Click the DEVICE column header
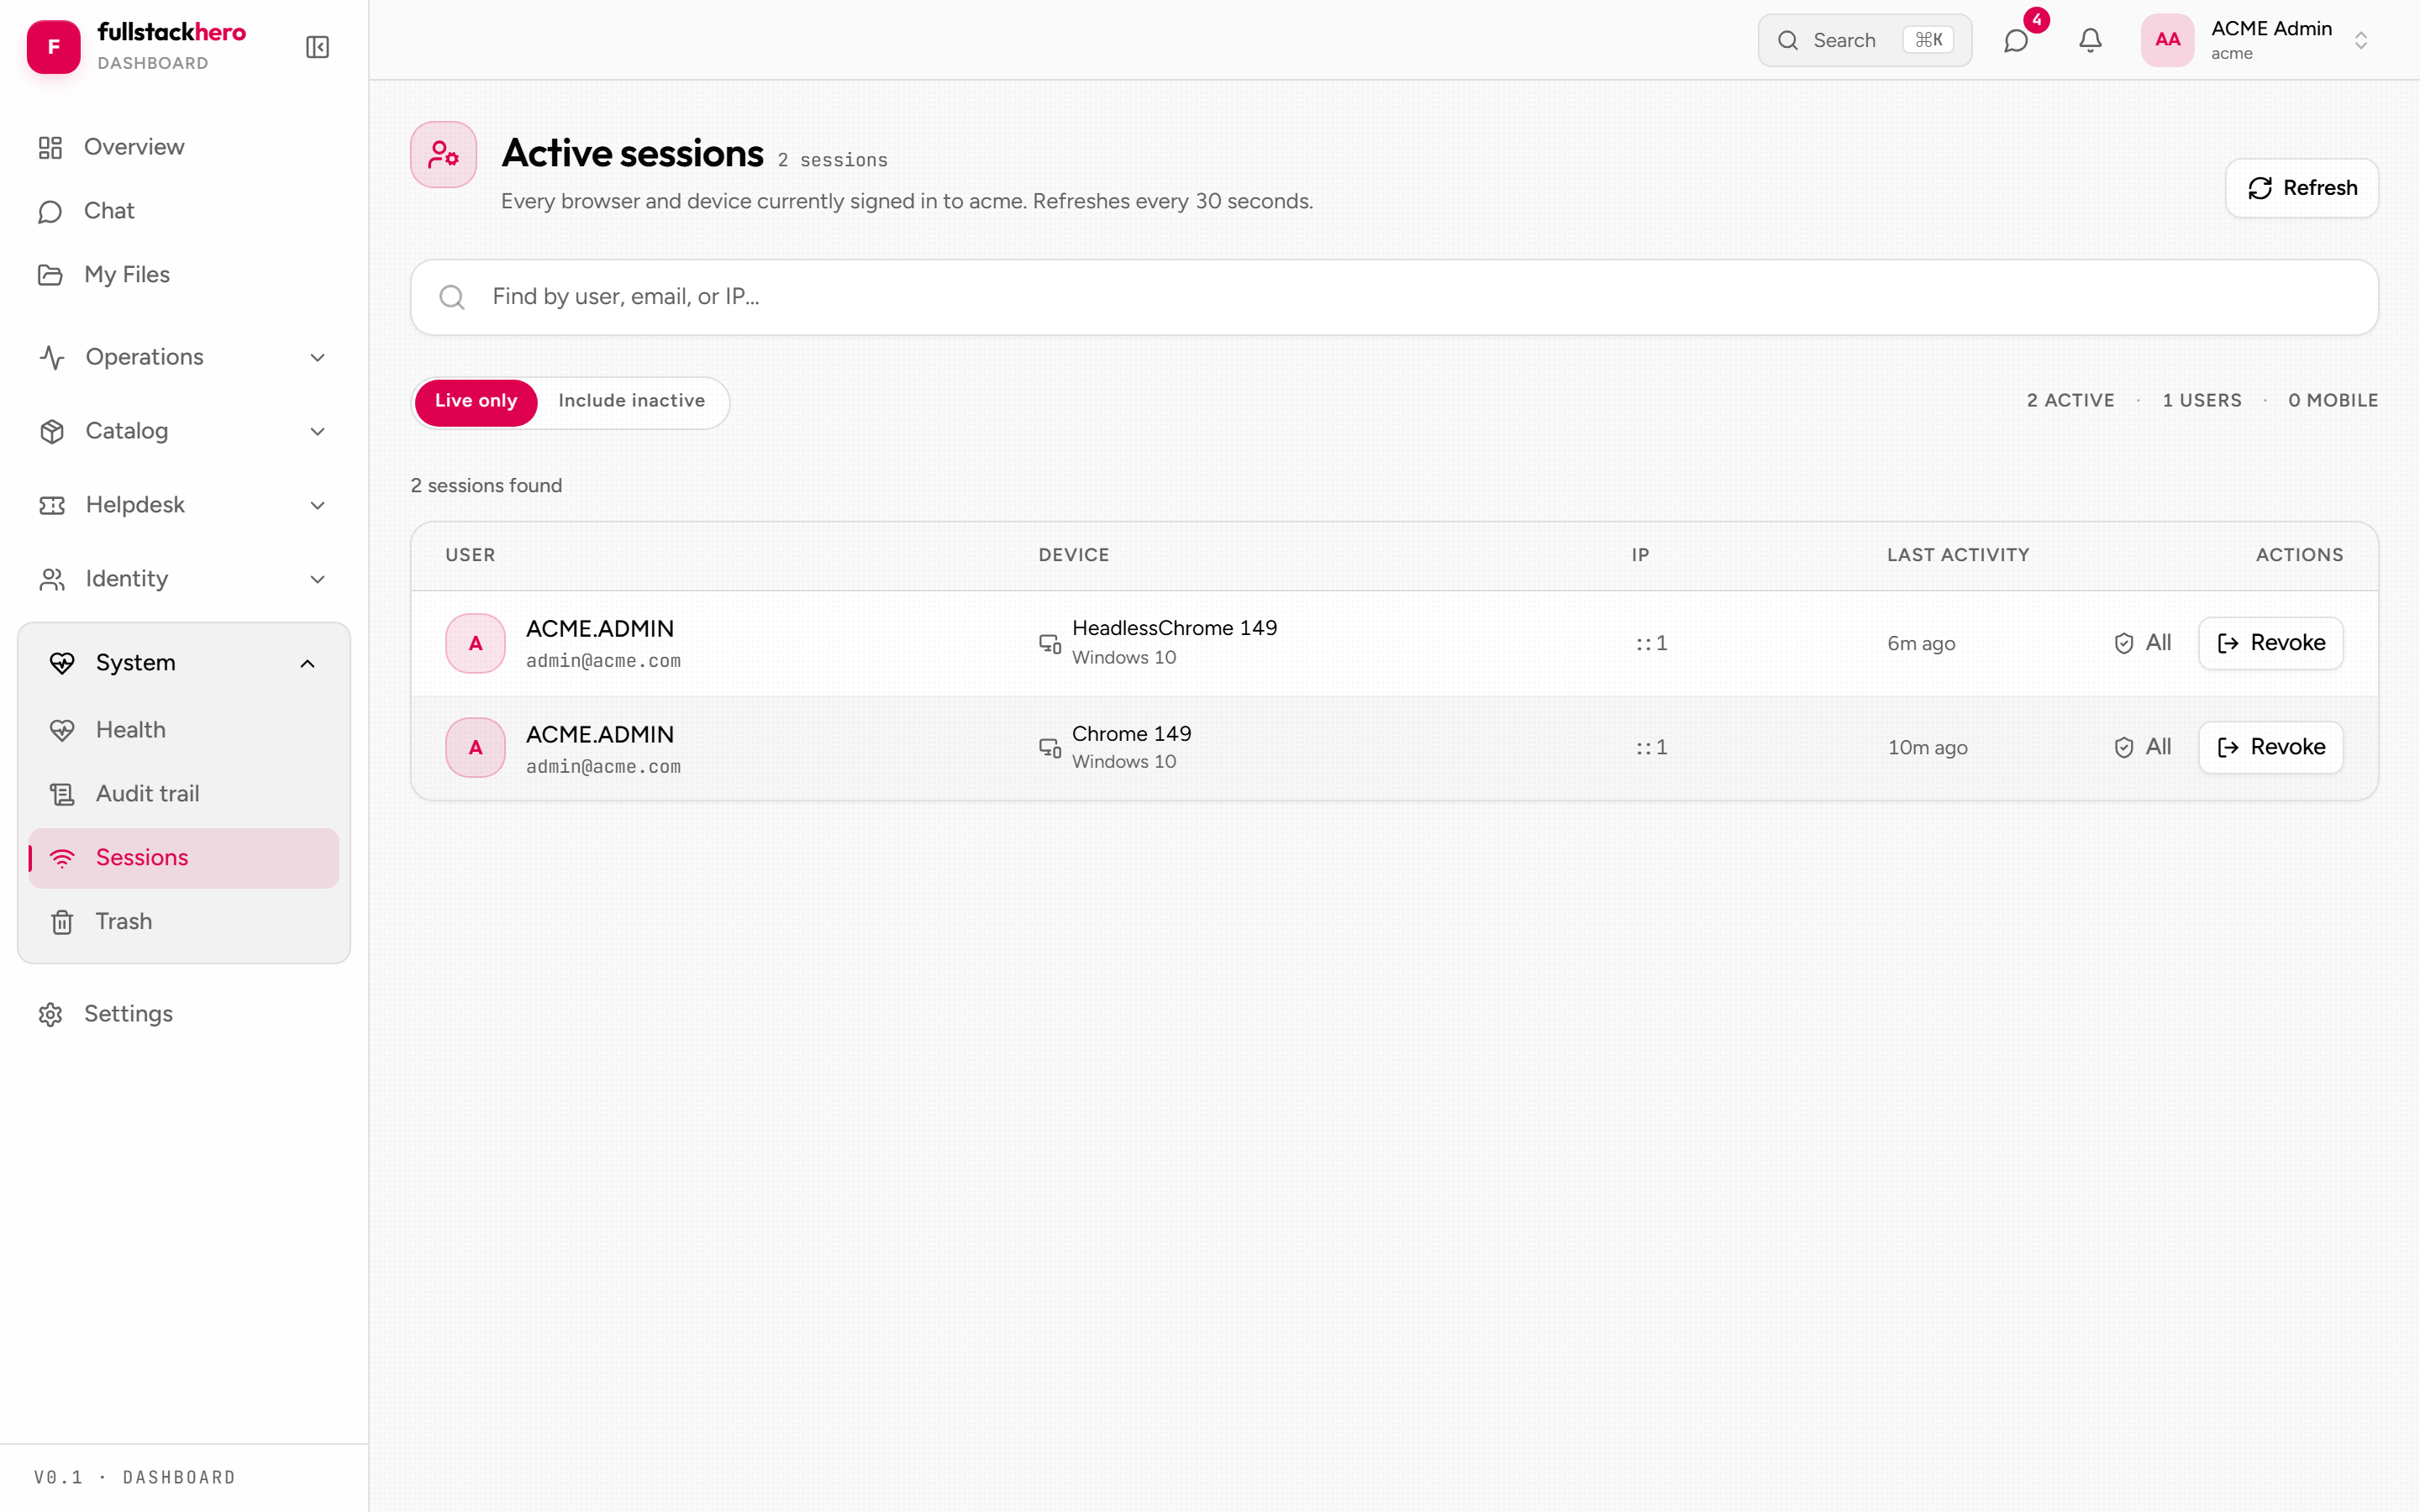The width and height of the screenshot is (2420, 1512). point(1073,555)
